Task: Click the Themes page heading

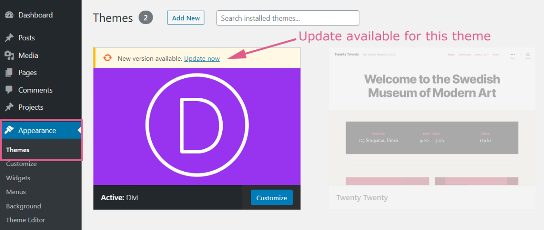Action: point(113,18)
